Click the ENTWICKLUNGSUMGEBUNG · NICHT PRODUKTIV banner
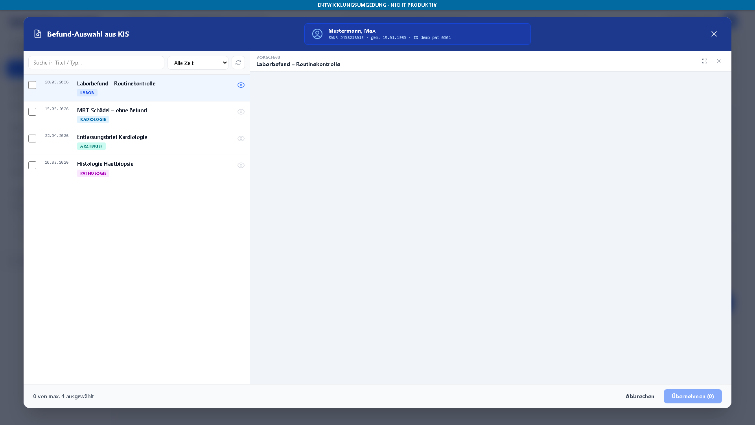 pos(377,5)
